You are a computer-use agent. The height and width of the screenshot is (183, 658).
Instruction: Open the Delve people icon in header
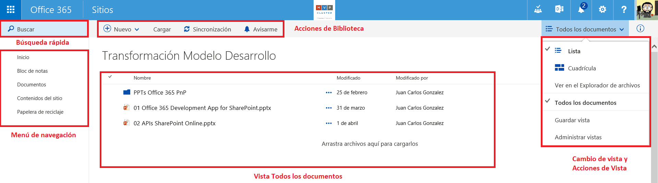click(x=538, y=10)
